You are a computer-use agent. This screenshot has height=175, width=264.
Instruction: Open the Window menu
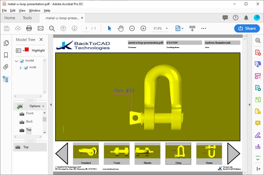point(34,11)
